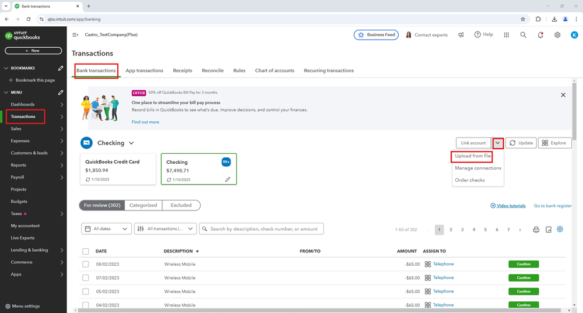Viewport: 583px width, 313px height.
Task: Open the settings gear in header
Action: (557, 34)
